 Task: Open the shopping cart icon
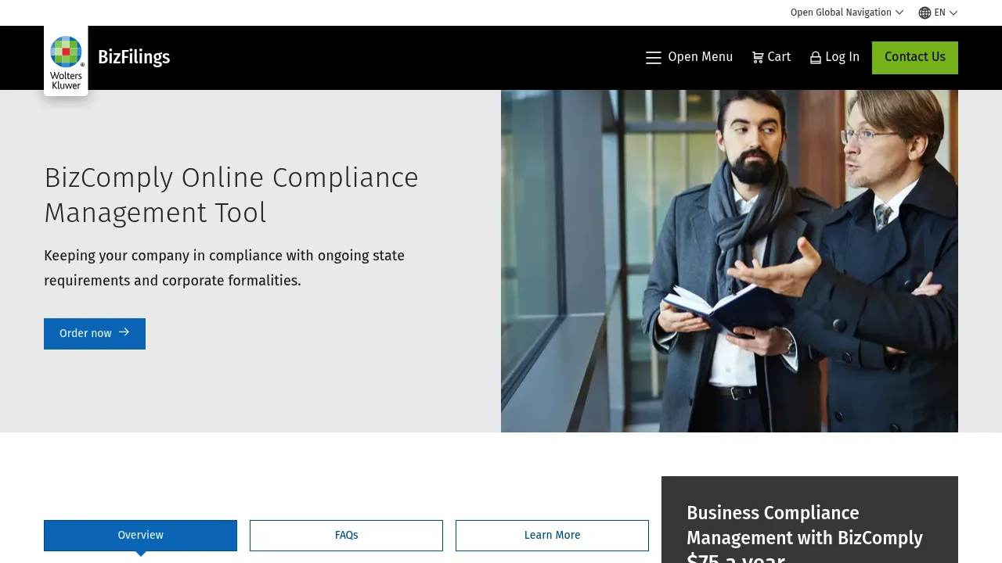758,57
